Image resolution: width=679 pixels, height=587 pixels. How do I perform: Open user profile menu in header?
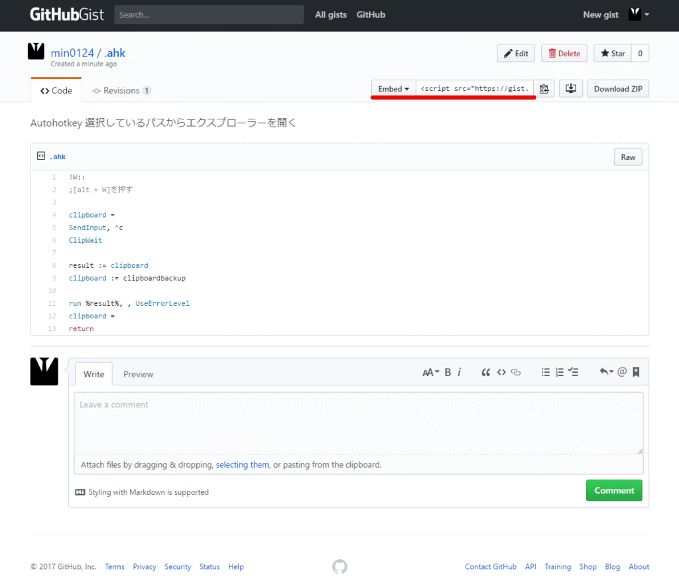click(639, 15)
